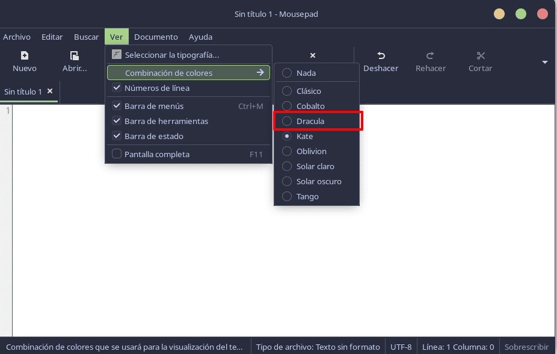Screen dimensions: 557x354
Task: Select the Cobalto radio option
Action: point(287,106)
